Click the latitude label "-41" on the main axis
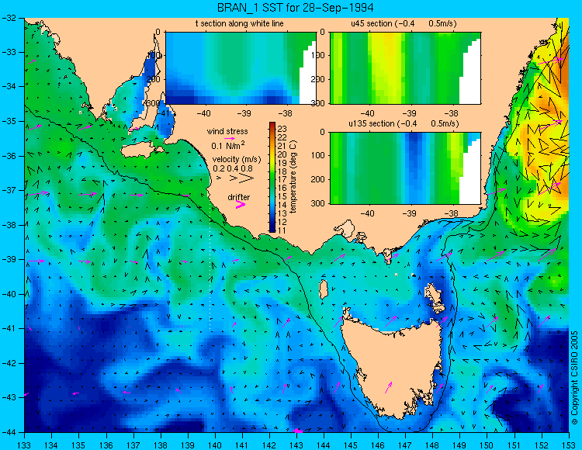The width and height of the screenshot is (582, 450). pos(9,329)
